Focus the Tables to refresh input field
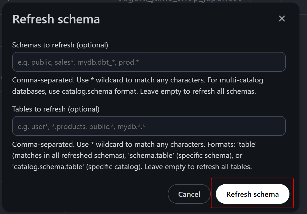This screenshot has width=307, height=214. pyautogui.click(x=149, y=126)
